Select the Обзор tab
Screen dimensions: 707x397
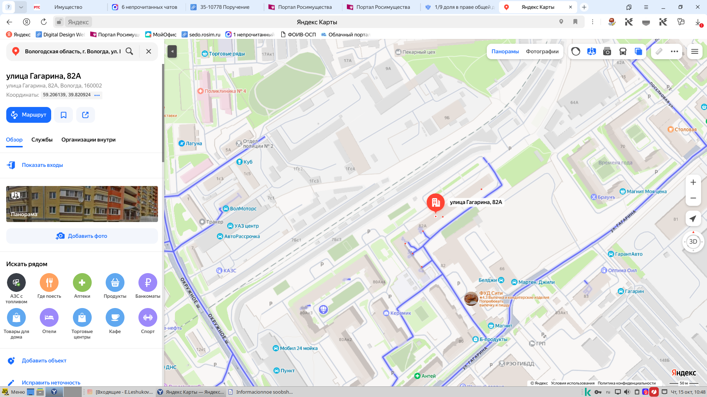coord(14,140)
